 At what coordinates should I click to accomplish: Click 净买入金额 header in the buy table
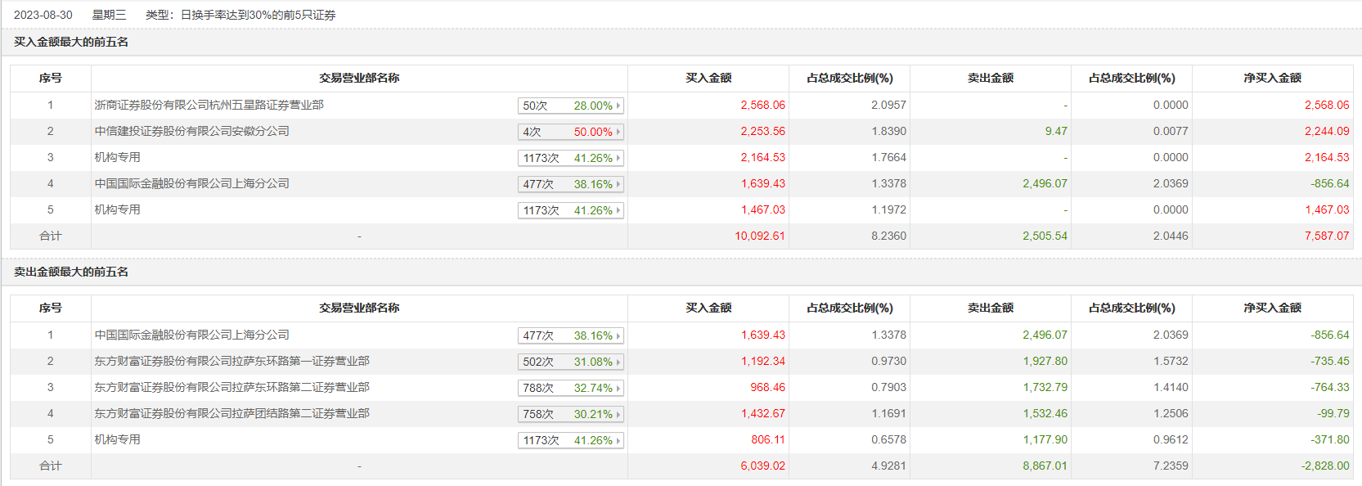point(1272,78)
